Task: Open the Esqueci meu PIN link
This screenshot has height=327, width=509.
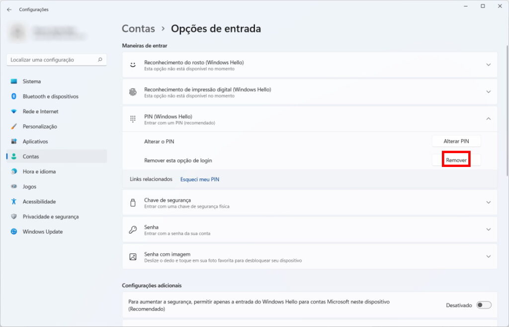Action: pos(200,179)
